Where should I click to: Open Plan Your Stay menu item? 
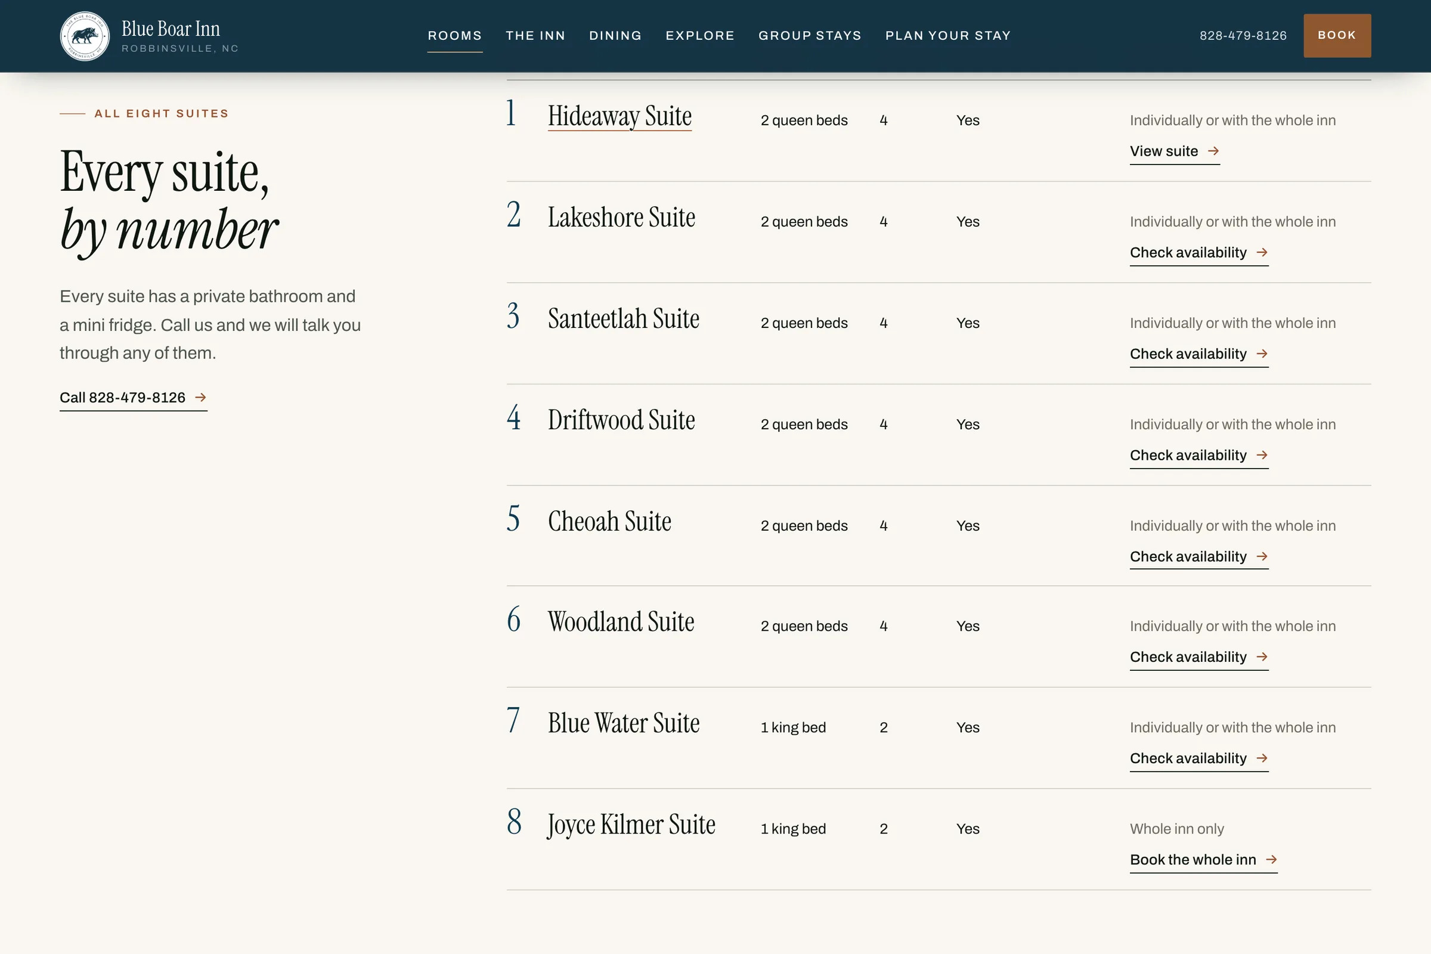point(948,36)
